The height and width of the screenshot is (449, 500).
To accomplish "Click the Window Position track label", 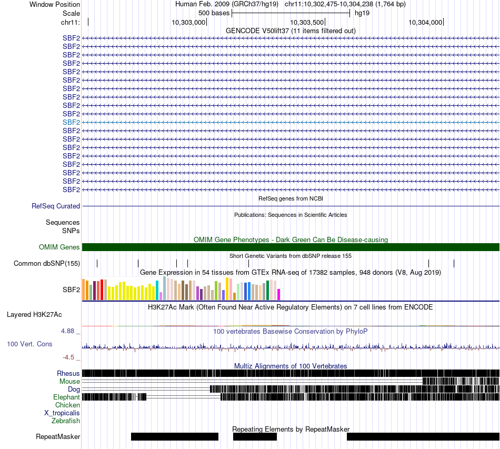I will pyautogui.click(x=55, y=4).
